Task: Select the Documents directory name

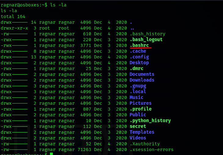Action: (x=142, y=74)
